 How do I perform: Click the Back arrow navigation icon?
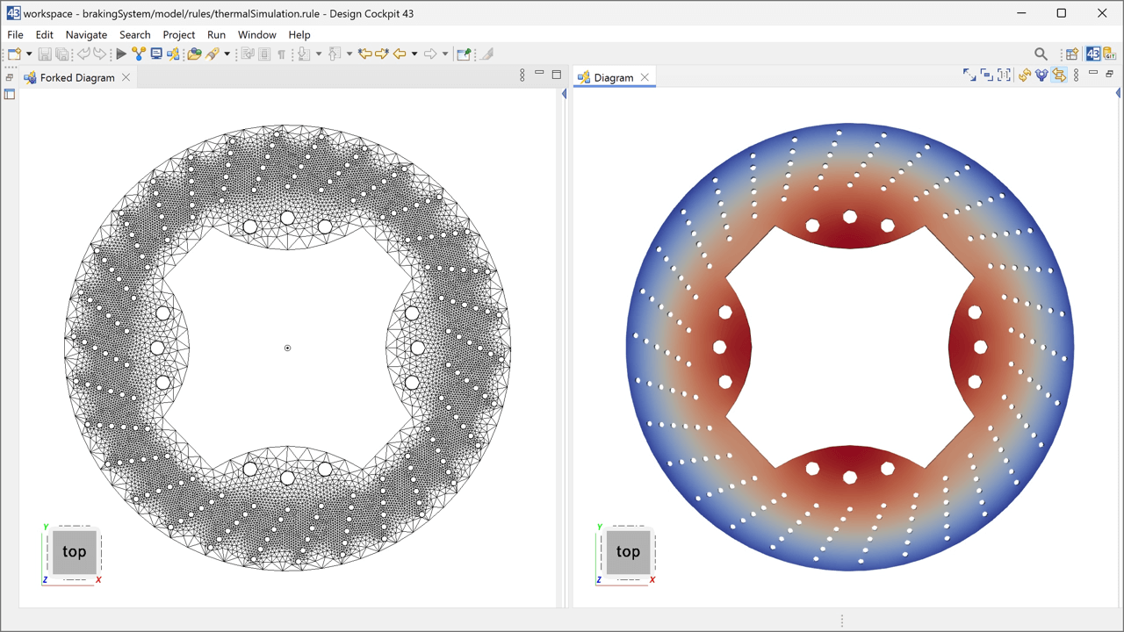400,54
